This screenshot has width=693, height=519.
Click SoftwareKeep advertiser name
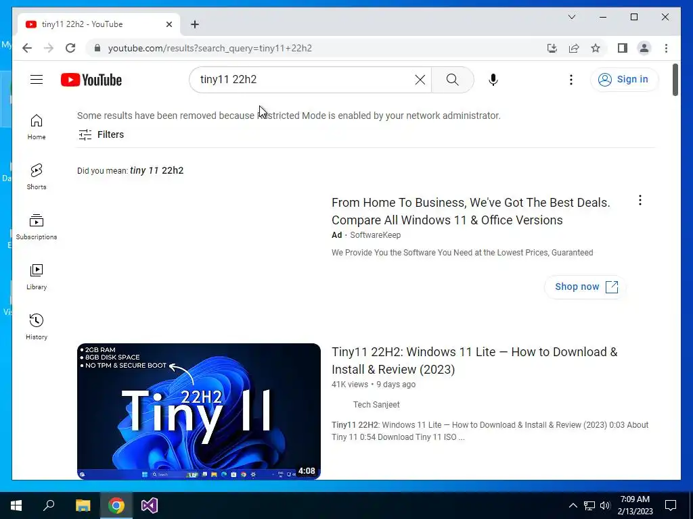click(x=375, y=235)
